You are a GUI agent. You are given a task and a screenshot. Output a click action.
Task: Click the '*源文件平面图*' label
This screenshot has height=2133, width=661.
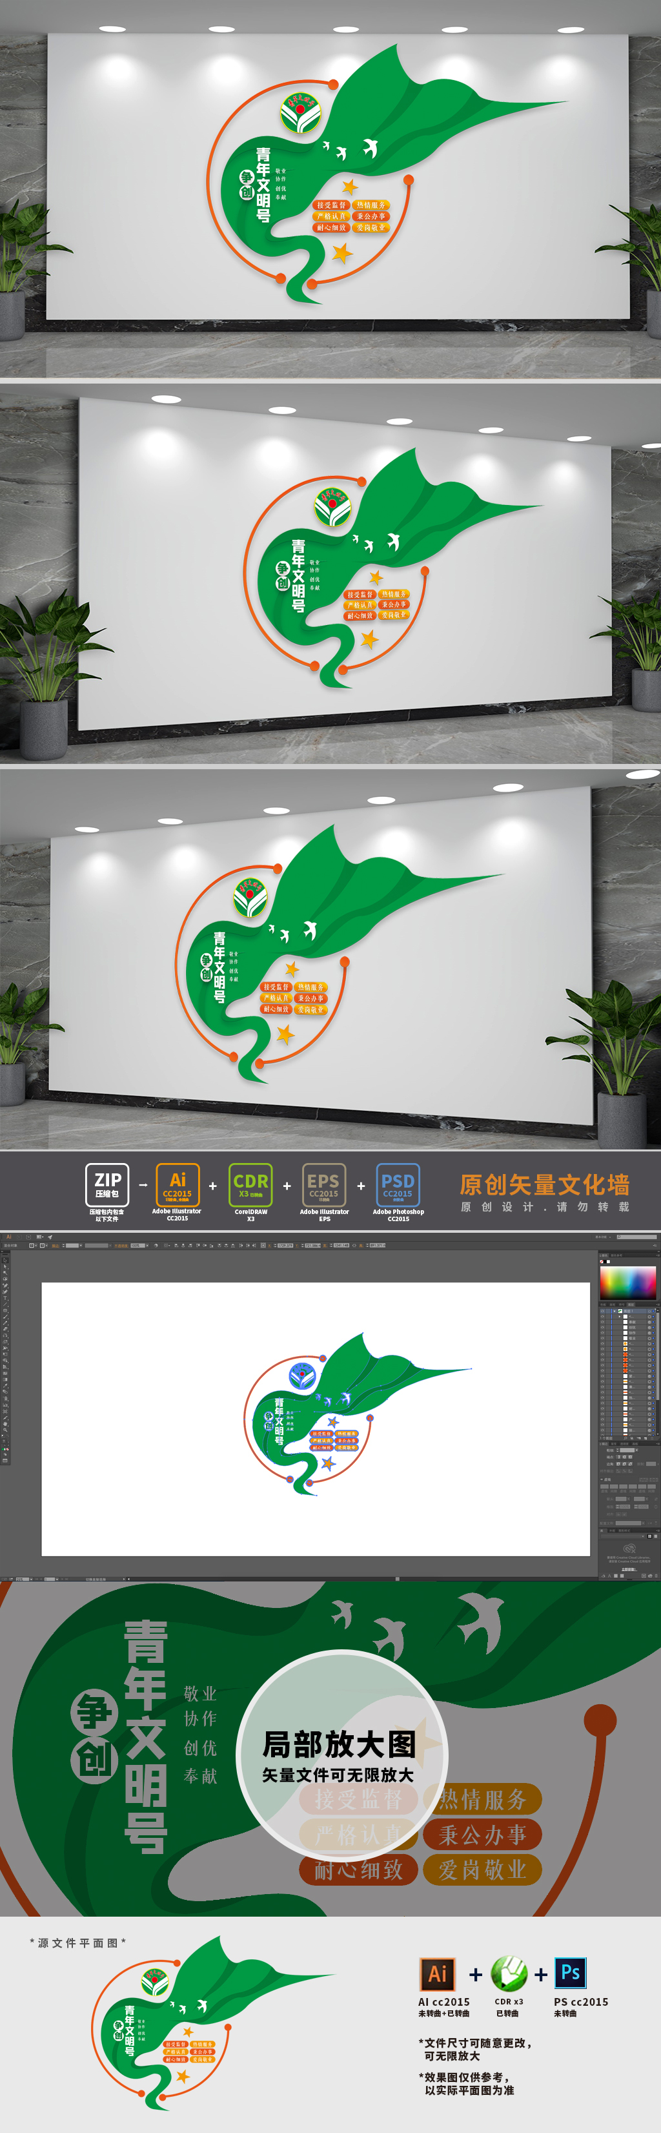click(x=77, y=1942)
